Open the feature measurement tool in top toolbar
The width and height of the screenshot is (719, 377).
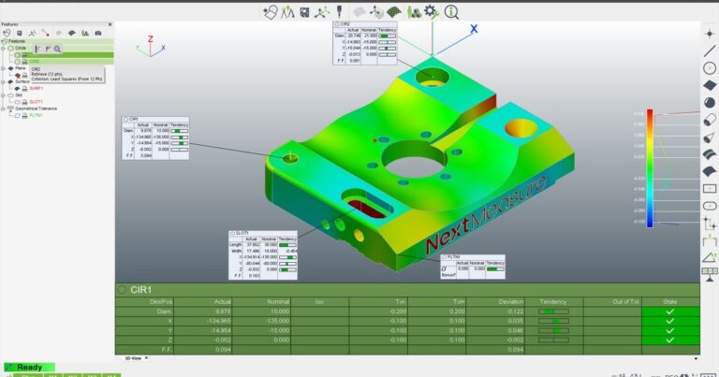pyautogui.click(x=270, y=12)
